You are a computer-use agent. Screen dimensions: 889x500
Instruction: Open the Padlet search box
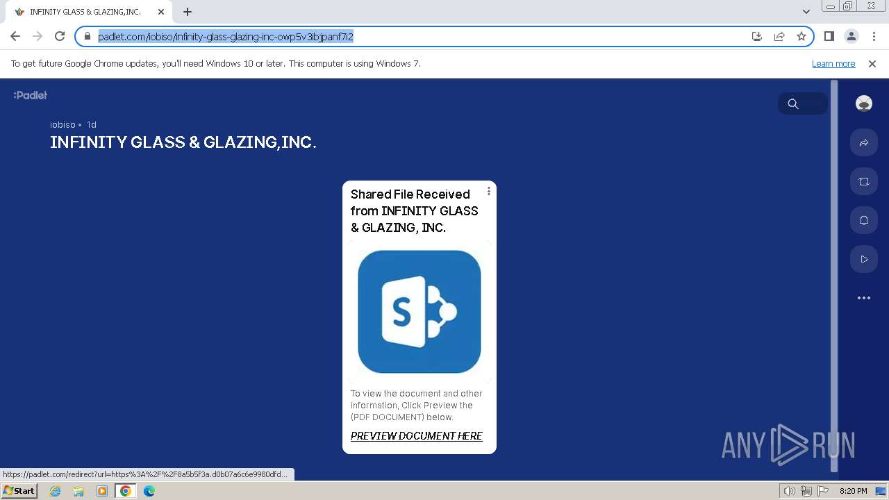click(x=803, y=103)
